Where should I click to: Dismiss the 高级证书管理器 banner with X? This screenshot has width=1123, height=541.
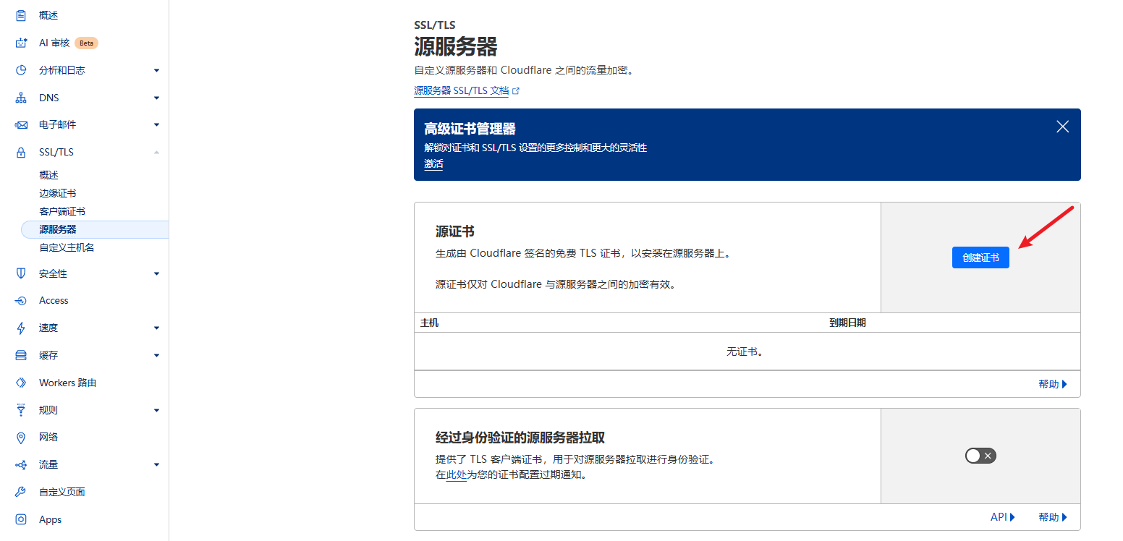pos(1062,127)
